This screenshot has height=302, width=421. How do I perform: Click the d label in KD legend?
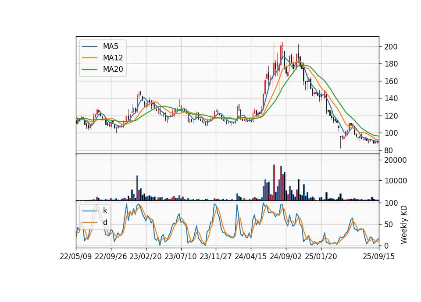pos(105,222)
